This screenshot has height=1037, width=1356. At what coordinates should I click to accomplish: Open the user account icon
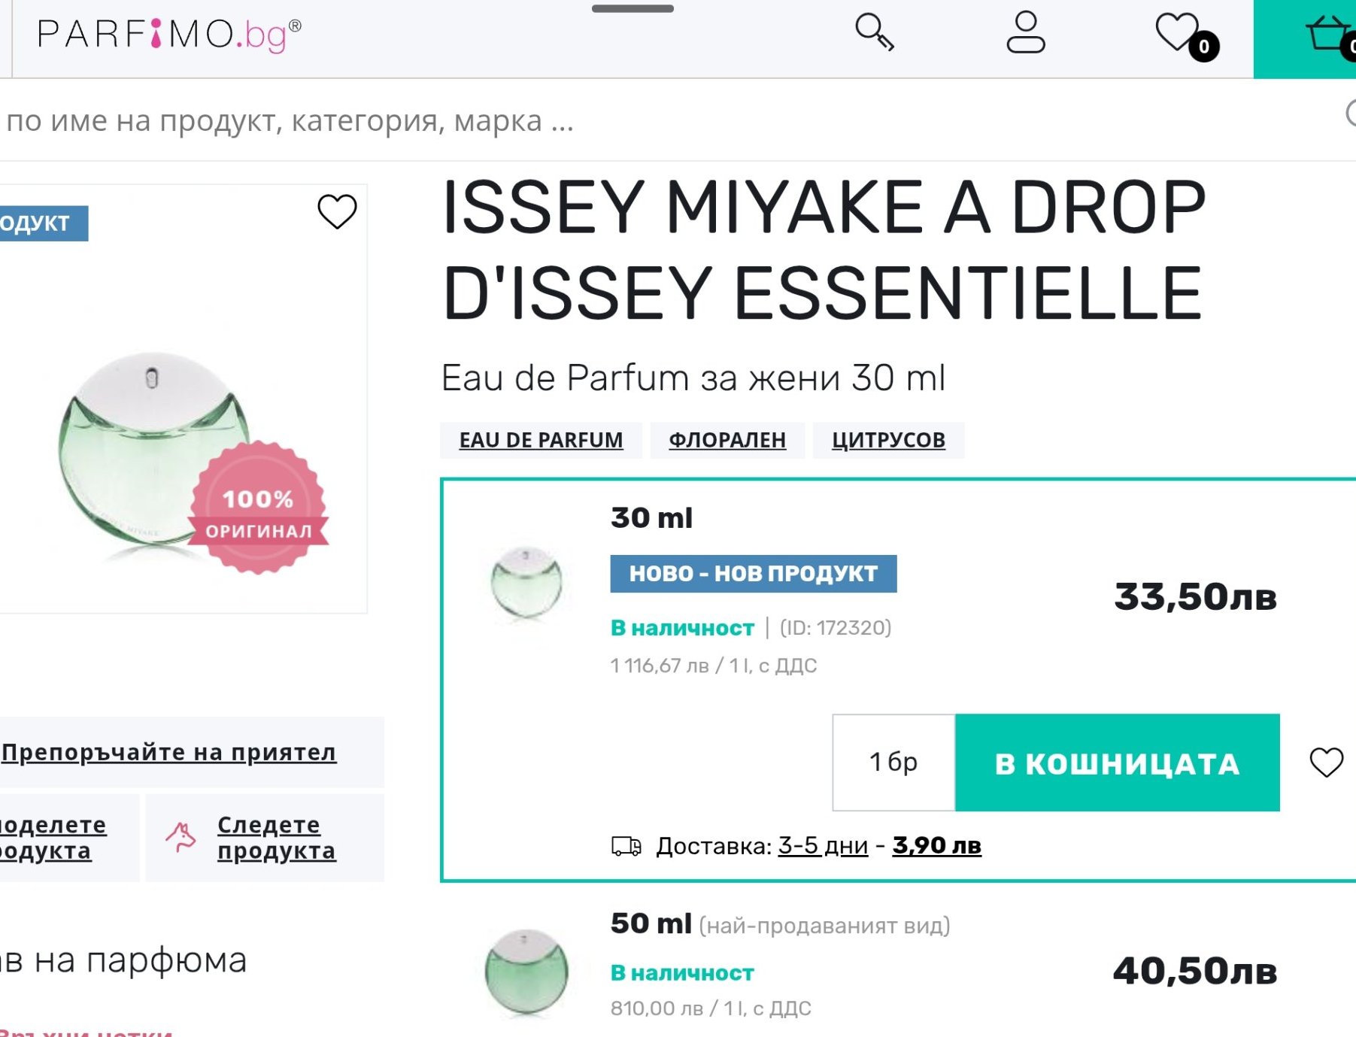[x=1025, y=32]
